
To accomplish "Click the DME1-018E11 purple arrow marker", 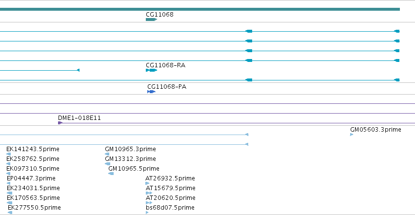I will 60,123.
